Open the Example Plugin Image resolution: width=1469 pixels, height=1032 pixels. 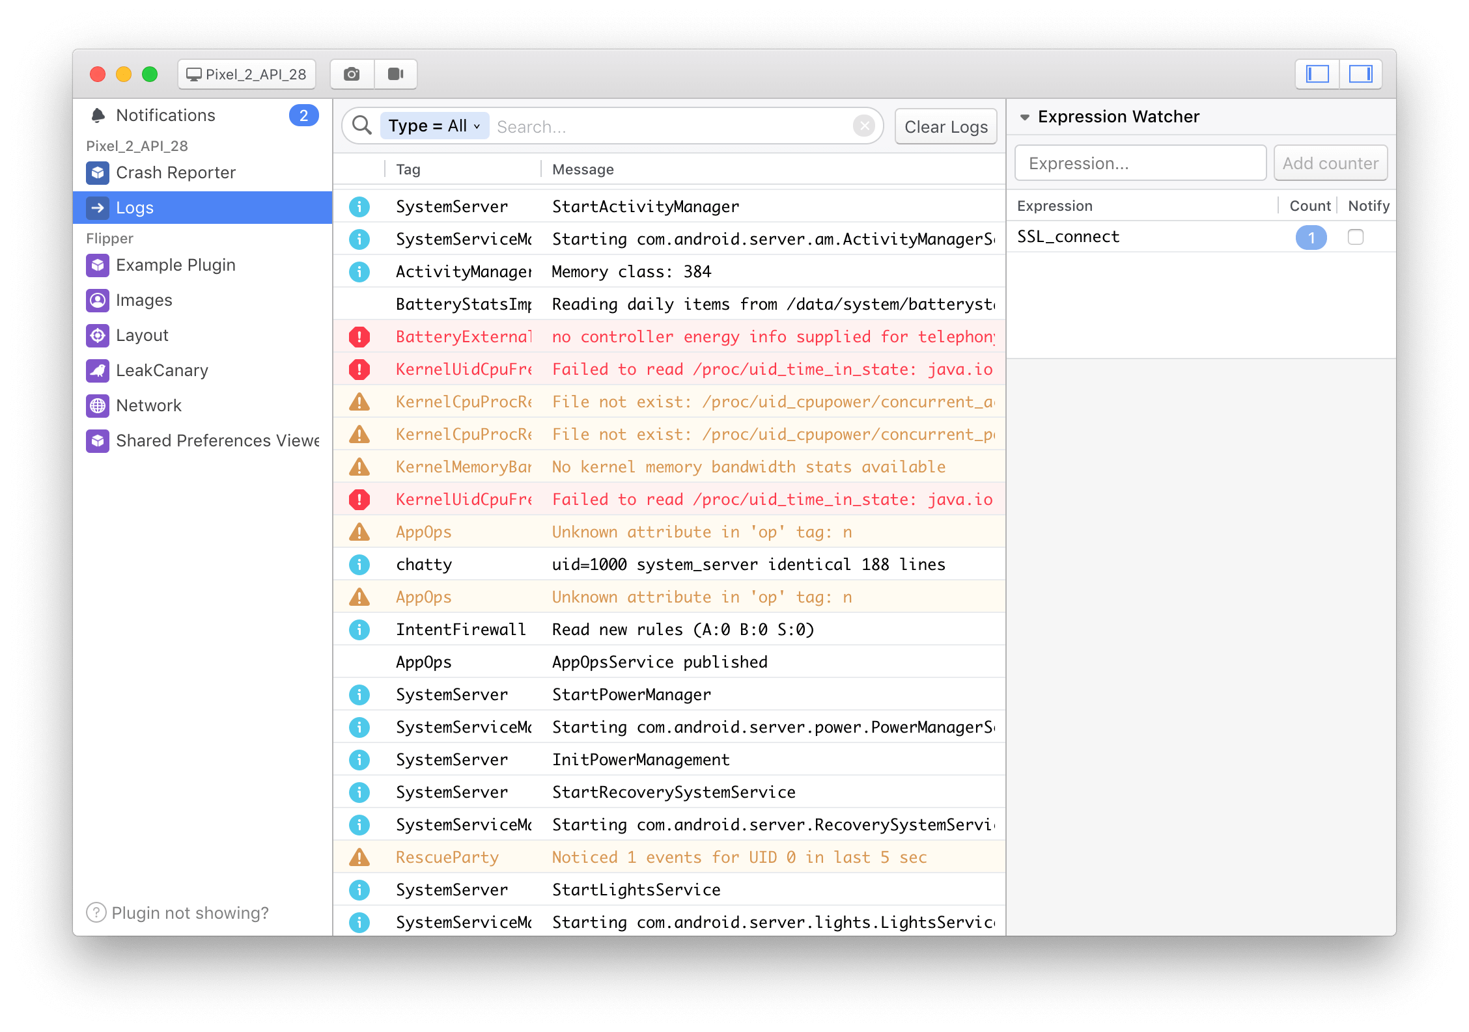(x=175, y=265)
